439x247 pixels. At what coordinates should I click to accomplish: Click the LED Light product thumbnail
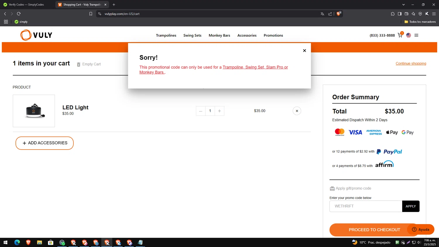(34, 111)
